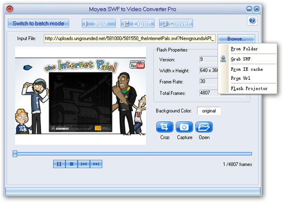The image size is (283, 202).
Task: Click the Capture label text
Action: pyautogui.click(x=184, y=137)
